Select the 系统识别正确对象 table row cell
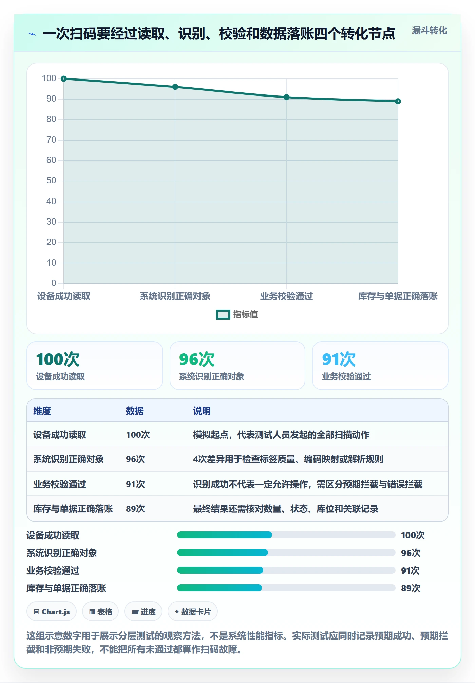Viewport: 475px width, 683px height. pos(69,459)
